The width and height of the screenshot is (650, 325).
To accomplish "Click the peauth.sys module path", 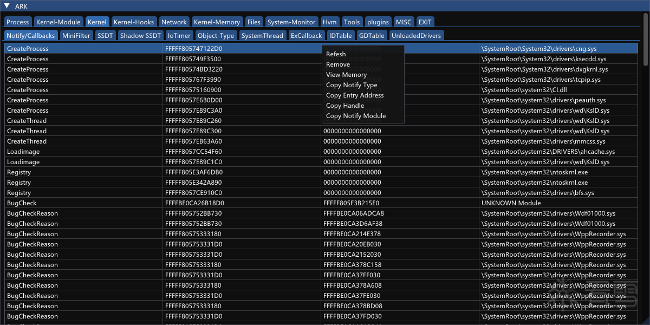I will tap(543, 100).
